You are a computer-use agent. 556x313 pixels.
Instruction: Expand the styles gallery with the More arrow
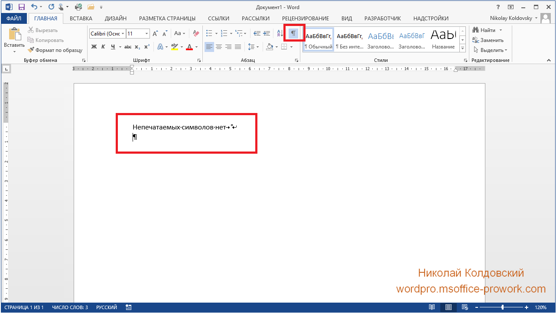point(462,49)
